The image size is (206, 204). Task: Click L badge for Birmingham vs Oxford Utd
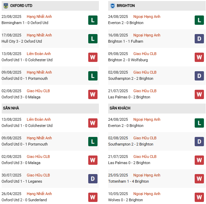coord(93,20)
